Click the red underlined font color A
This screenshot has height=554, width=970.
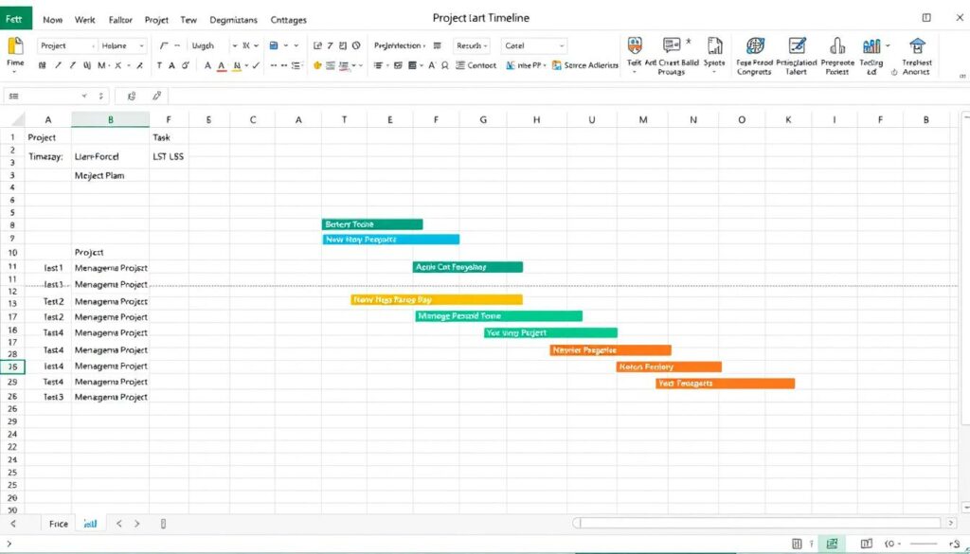coord(222,65)
